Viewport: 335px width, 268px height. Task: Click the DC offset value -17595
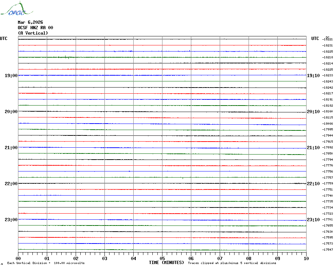(327, 237)
